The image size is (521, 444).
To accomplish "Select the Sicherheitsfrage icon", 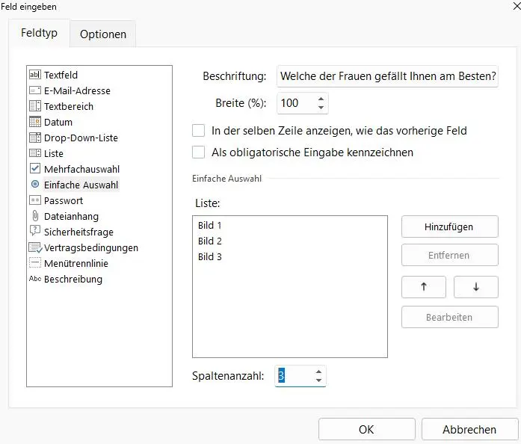I will [x=35, y=232].
